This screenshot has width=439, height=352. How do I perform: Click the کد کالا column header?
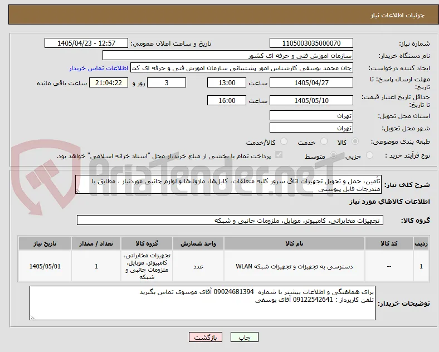tap(389, 243)
